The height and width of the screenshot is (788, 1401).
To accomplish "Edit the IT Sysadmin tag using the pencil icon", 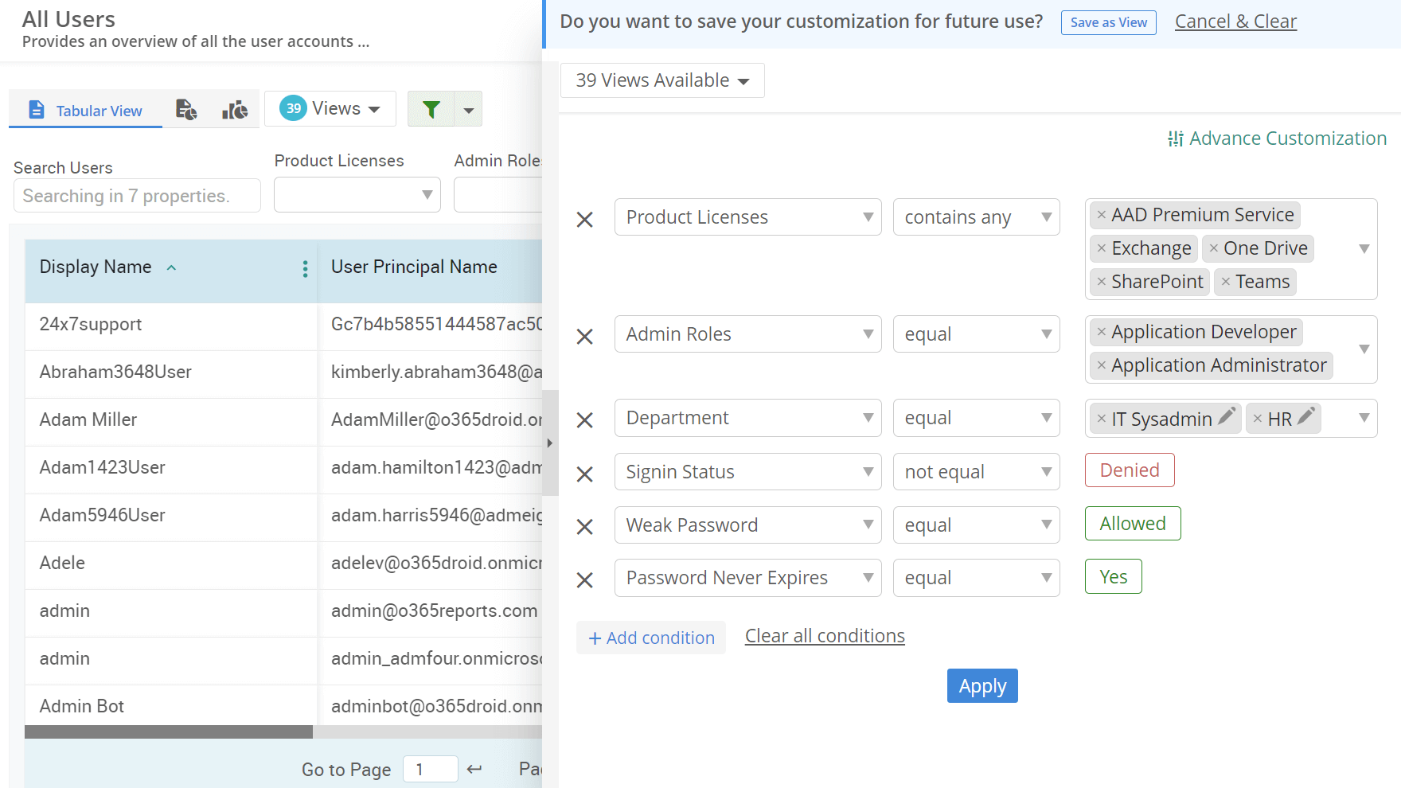I will 1227,416.
